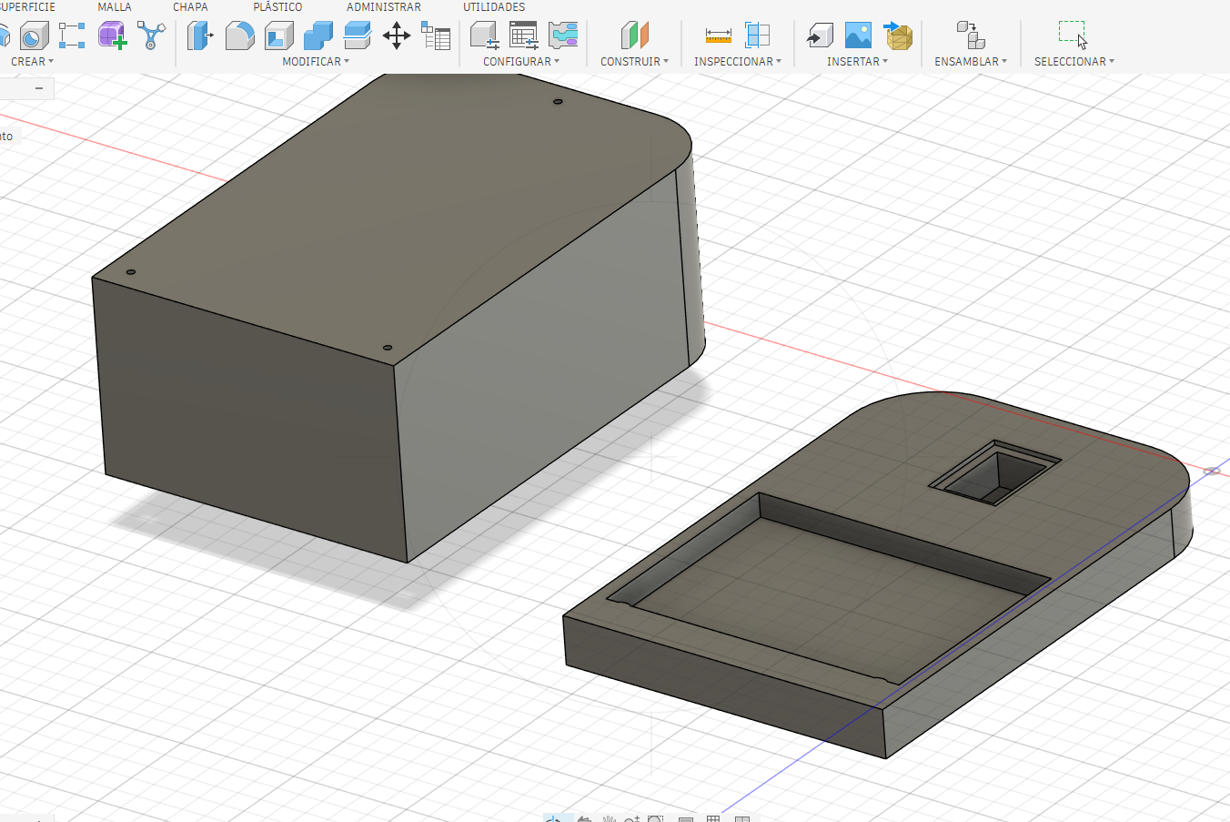Click the teal and purple rules icon

[563, 36]
